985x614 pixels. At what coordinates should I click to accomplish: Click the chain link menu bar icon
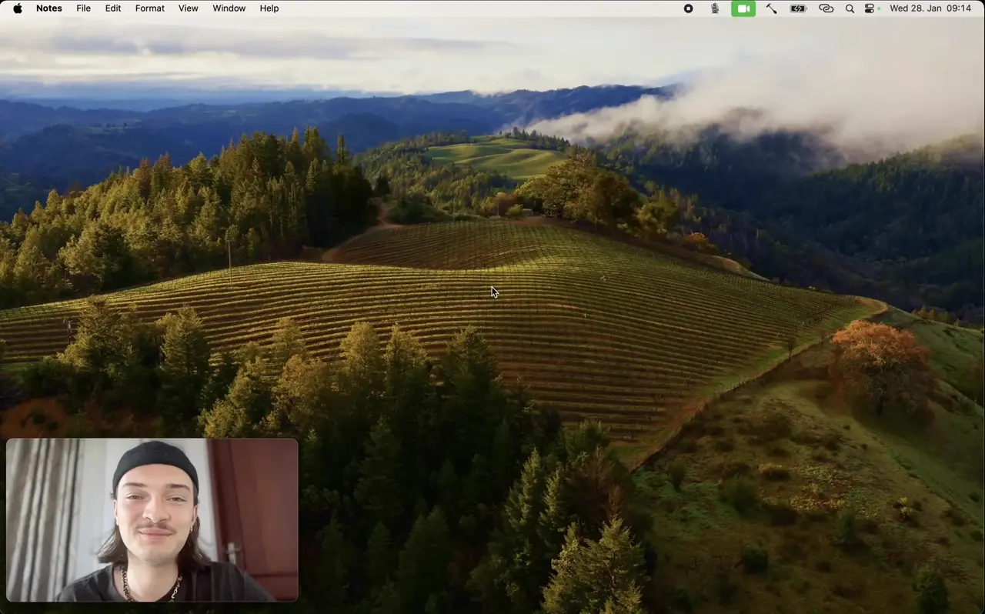pyautogui.click(x=826, y=8)
